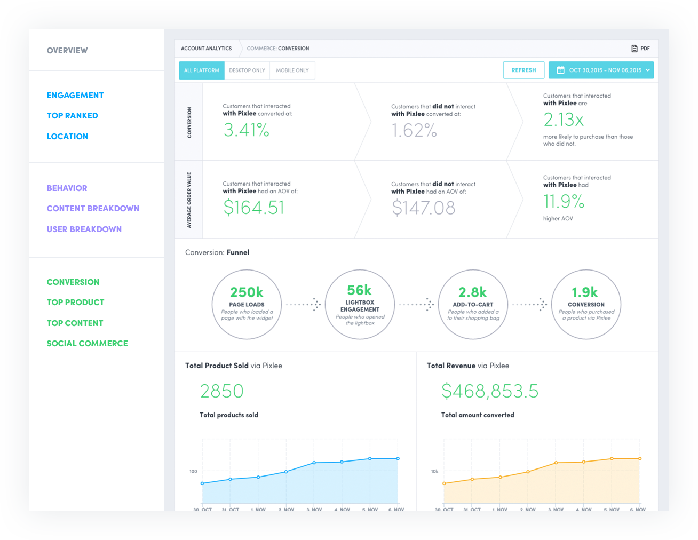Export the dashboard as PDF
The height and width of the screenshot is (540, 698).
(639, 48)
